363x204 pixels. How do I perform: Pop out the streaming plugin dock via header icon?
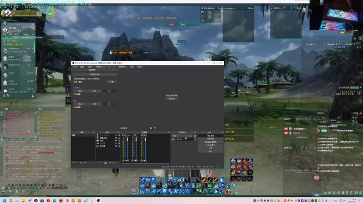point(114,70)
